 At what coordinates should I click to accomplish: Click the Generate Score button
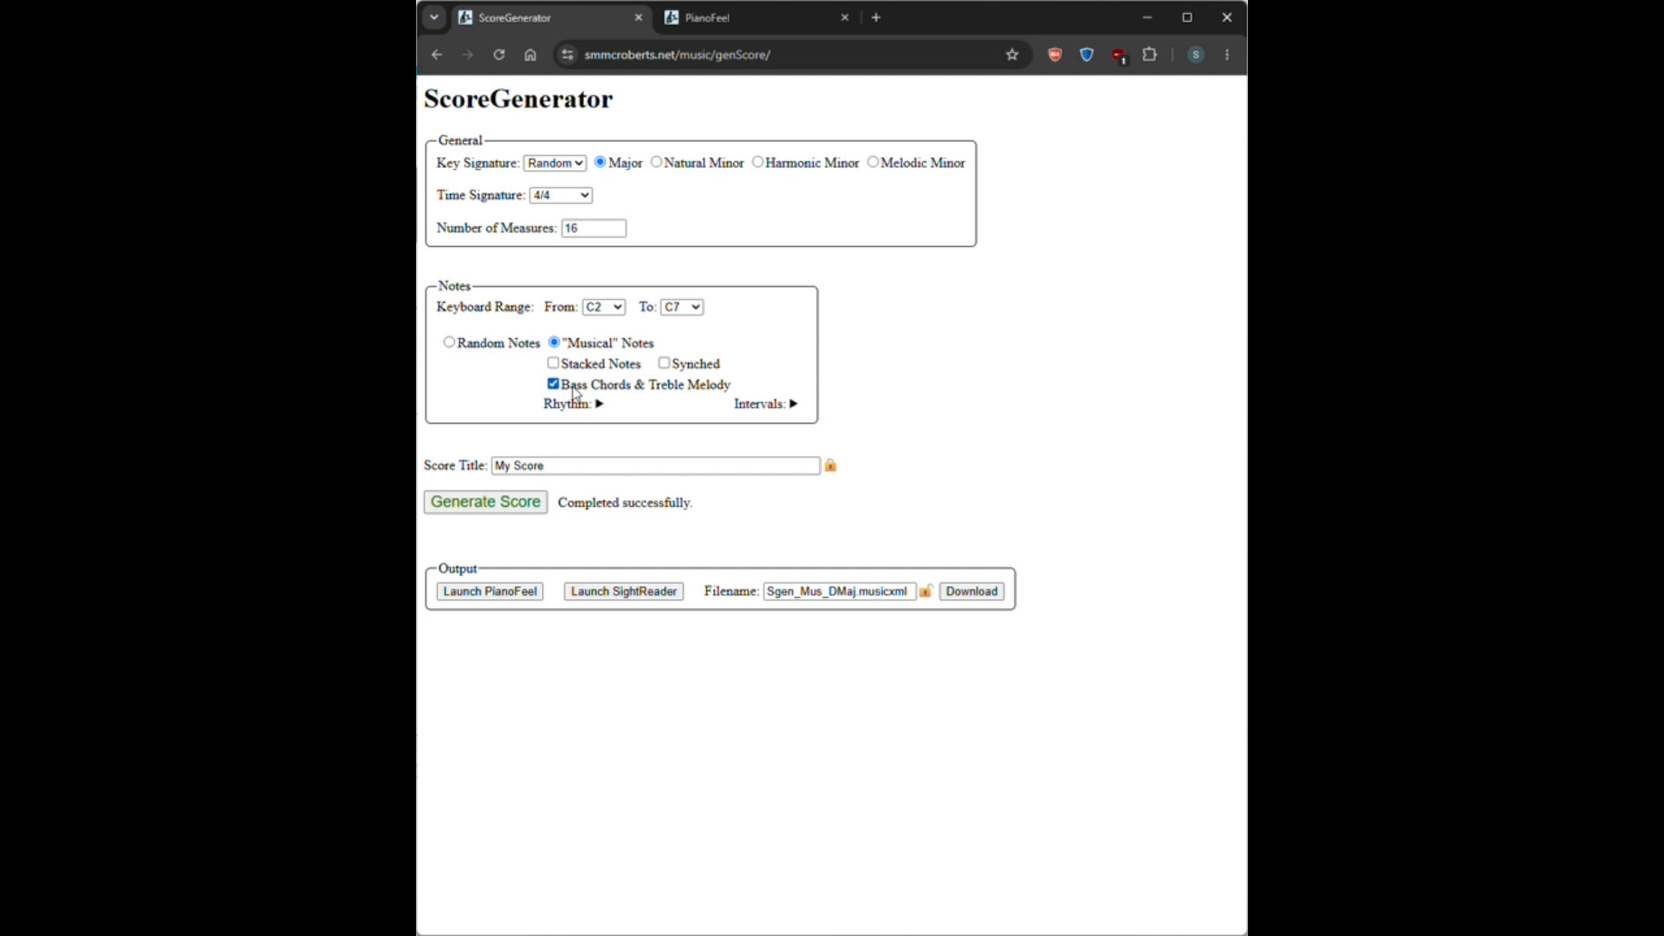tap(485, 502)
